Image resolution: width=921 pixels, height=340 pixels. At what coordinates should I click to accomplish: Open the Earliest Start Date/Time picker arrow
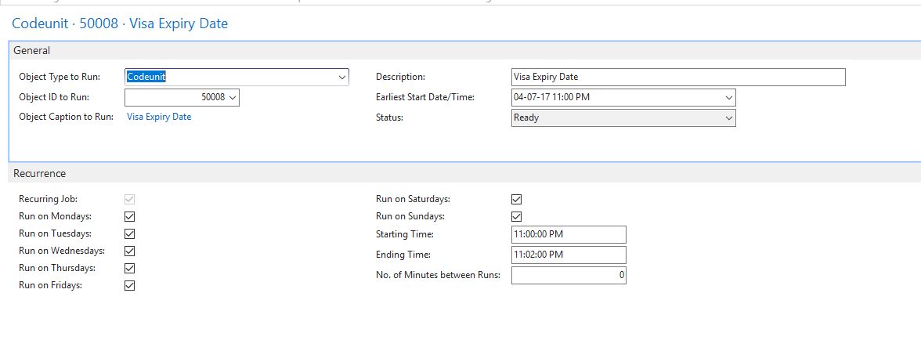pos(728,97)
